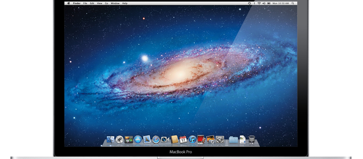The width and height of the screenshot is (363, 159).
Task: Open the Help menu
Action: [125, 3]
